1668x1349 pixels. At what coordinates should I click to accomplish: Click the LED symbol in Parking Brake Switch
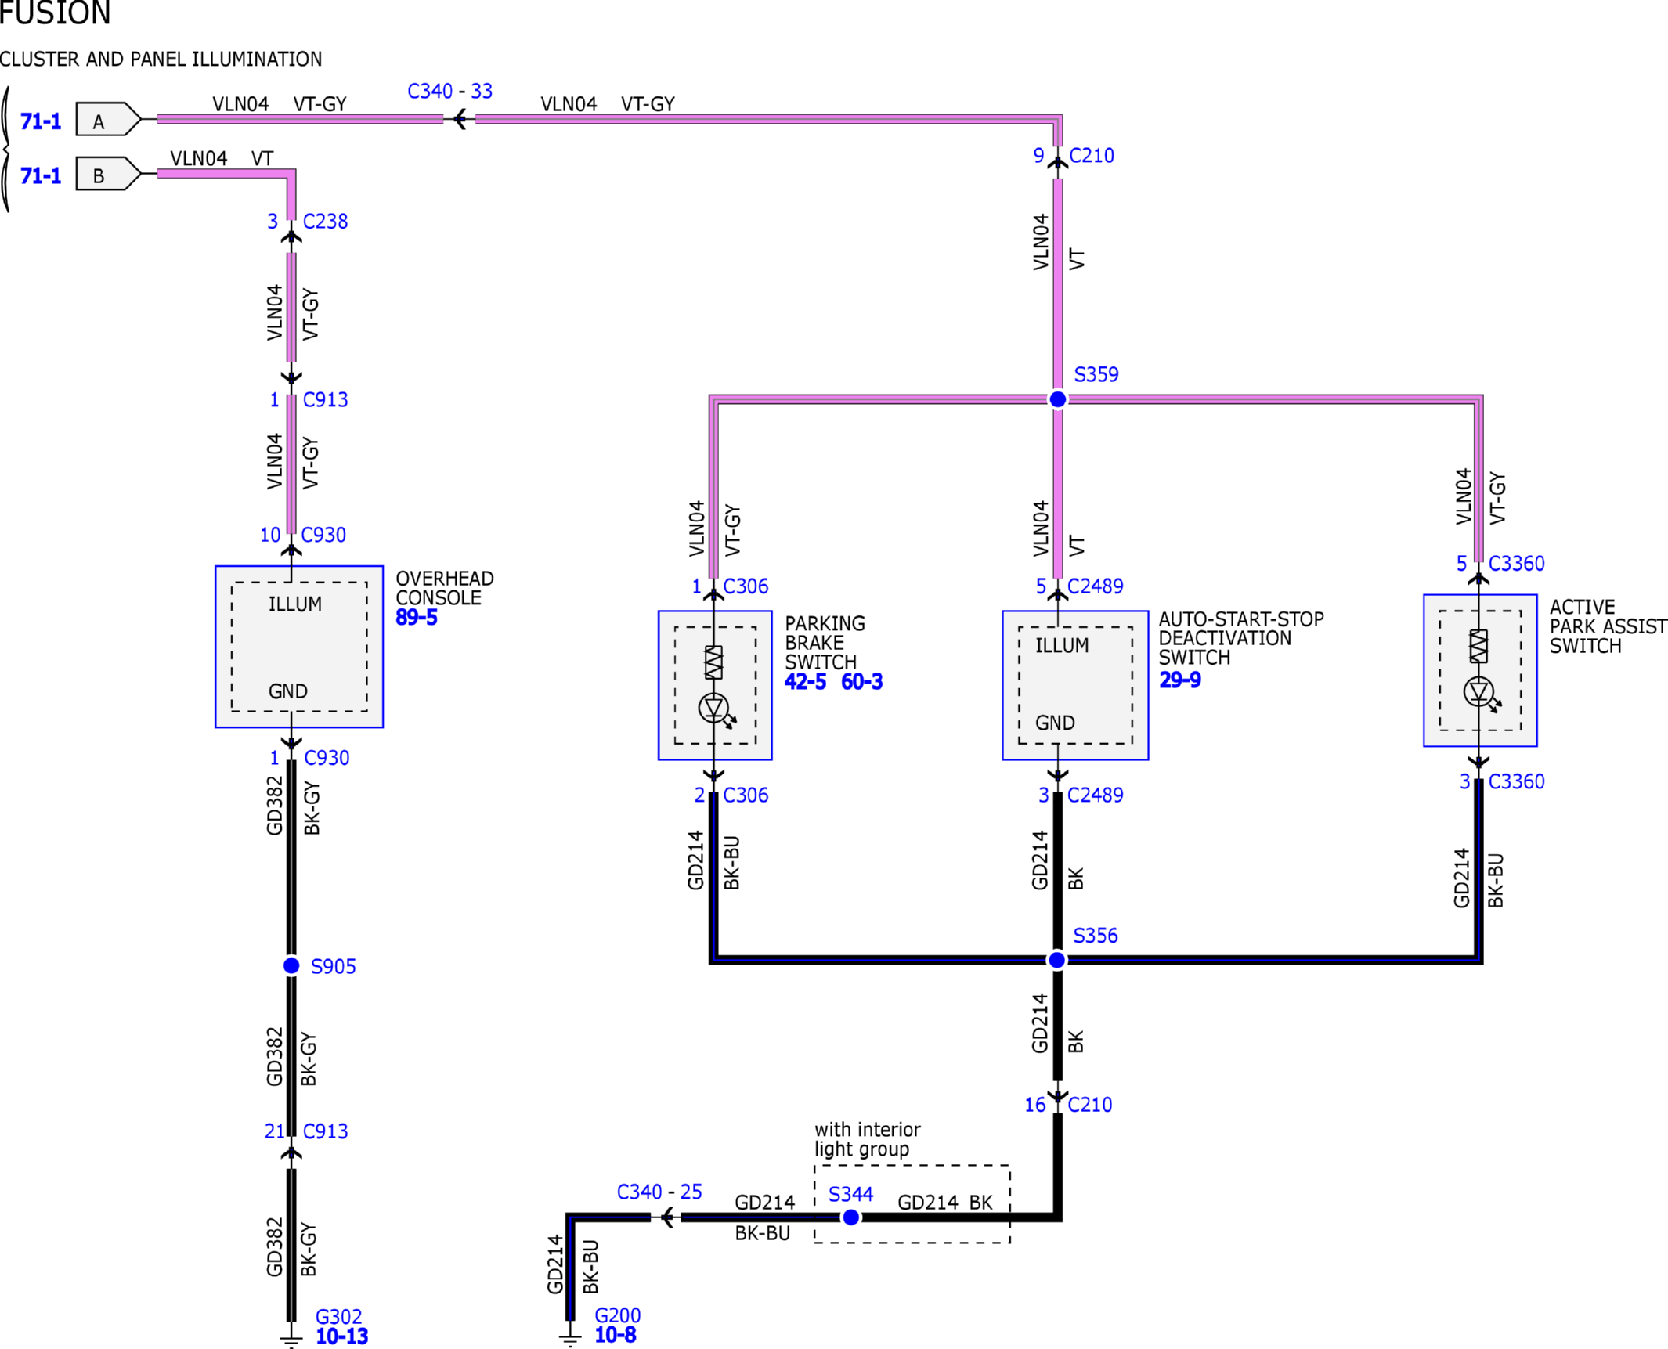pos(716,709)
